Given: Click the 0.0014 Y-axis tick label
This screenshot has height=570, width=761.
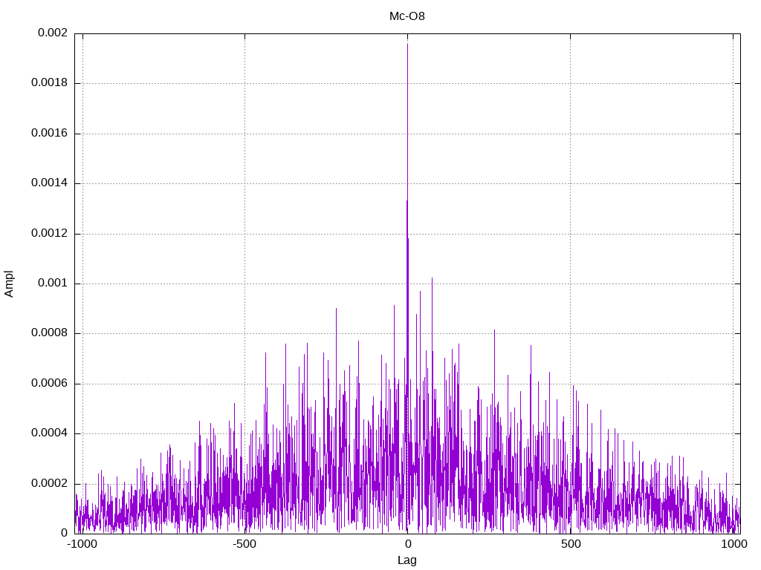Looking at the screenshot, I should pos(49,183).
